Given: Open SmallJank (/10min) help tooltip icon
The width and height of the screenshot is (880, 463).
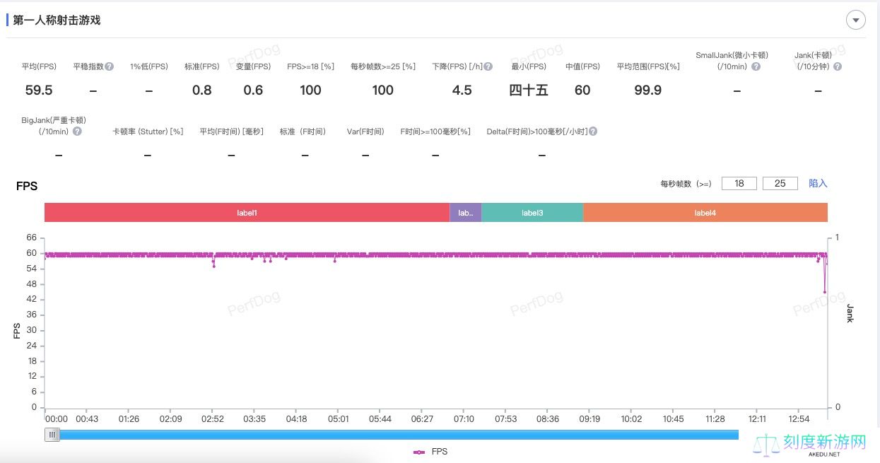Looking at the screenshot, I should [x=756, y=66].
